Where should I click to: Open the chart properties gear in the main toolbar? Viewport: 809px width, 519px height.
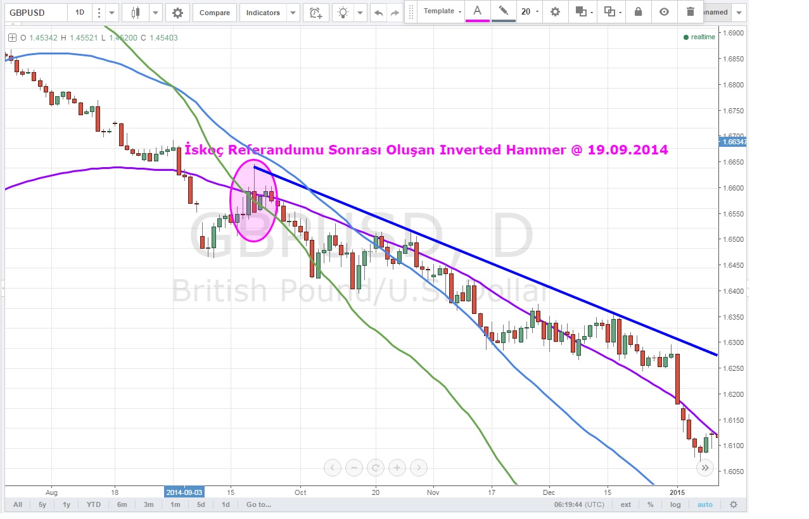point(177,13)
